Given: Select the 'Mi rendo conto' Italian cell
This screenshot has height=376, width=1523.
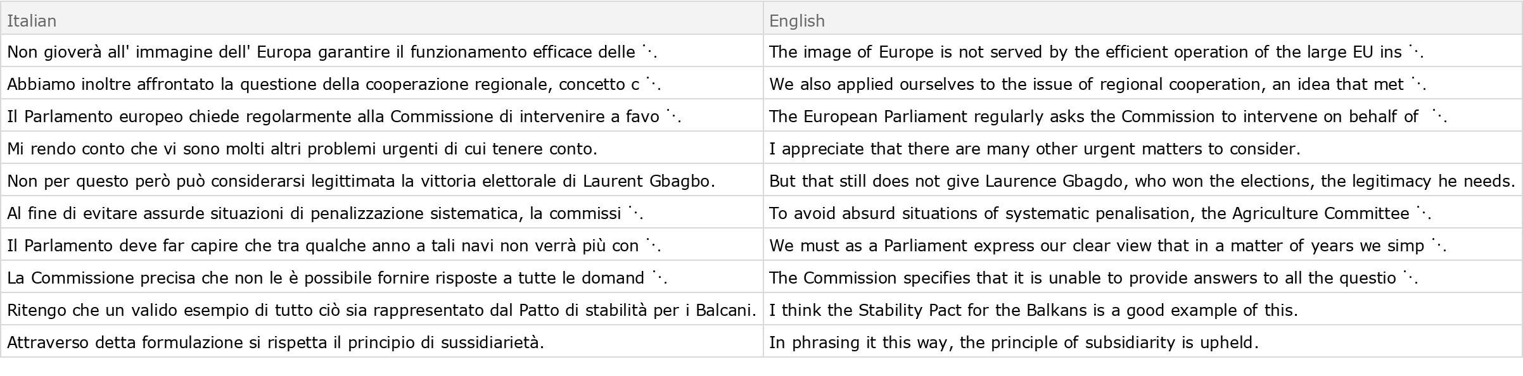Looking at the screenshot, I should (302, 149).
